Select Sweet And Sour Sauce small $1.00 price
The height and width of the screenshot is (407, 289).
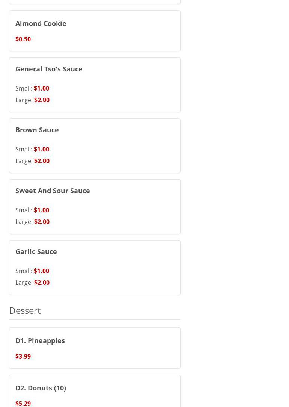click(41, 210)
